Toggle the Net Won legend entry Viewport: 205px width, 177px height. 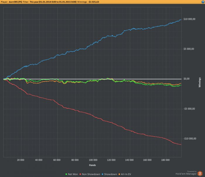tap(72, 174)
